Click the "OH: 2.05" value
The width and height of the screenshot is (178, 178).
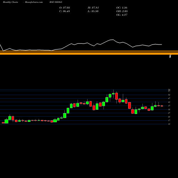[122, 11]
